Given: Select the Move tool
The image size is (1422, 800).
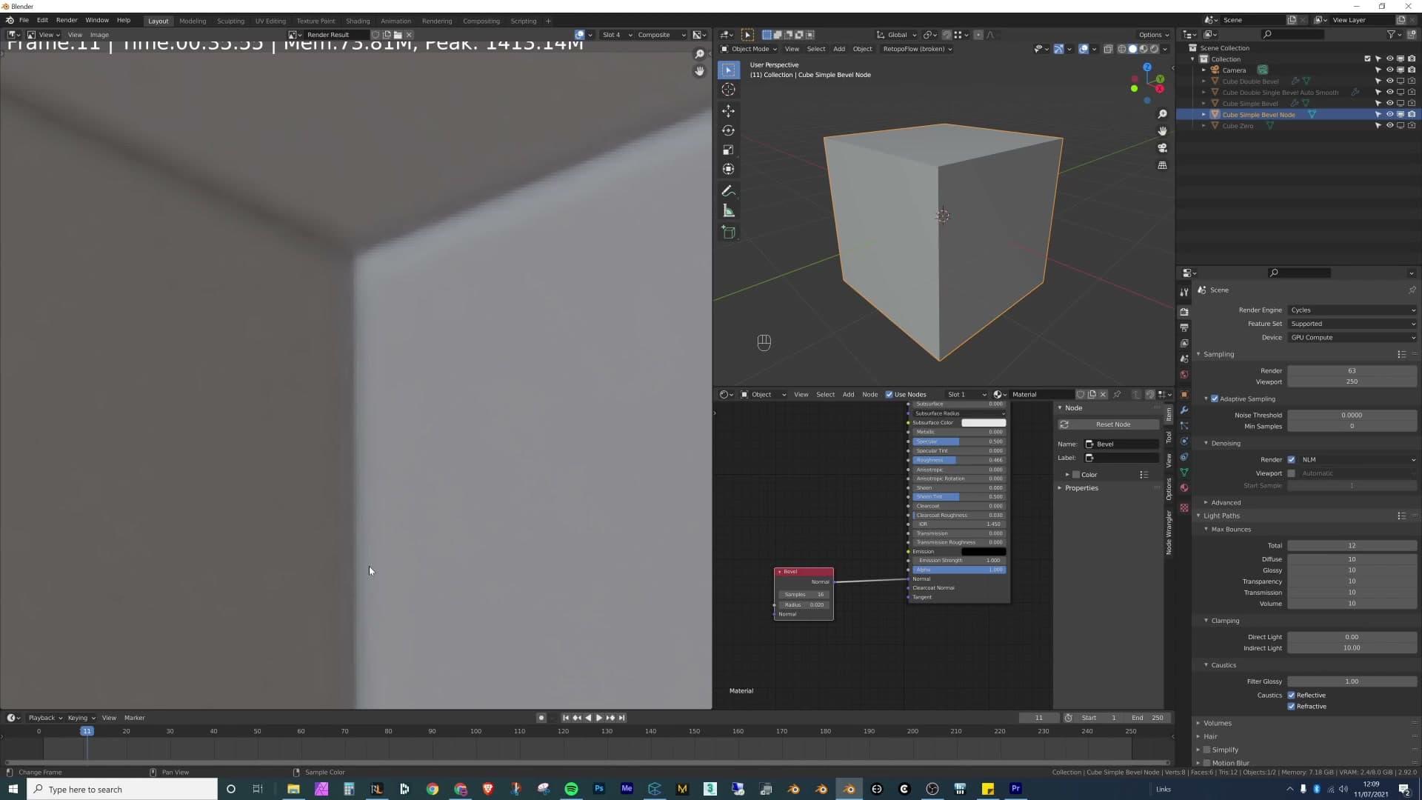Looking at the screenshot, I should point(729,111).
